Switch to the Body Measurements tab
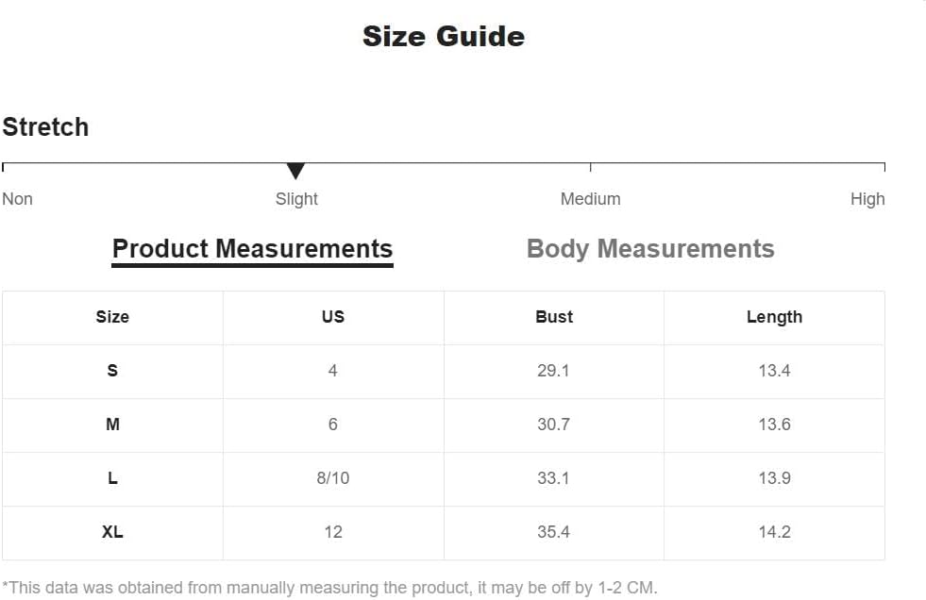The height and width of the screenshot is (600, 926). tap(650, 249)
